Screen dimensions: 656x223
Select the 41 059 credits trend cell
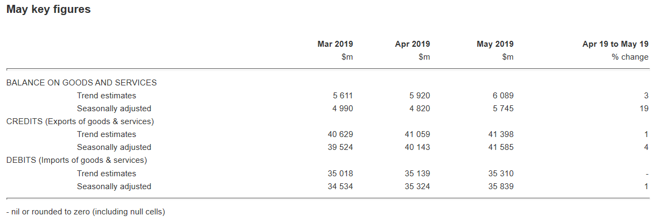[417, 134]
